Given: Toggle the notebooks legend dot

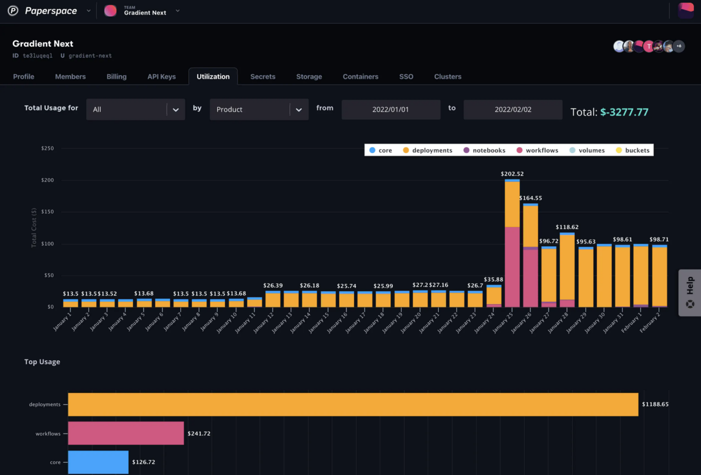Looking at the screenshot, I should (466, 150).
